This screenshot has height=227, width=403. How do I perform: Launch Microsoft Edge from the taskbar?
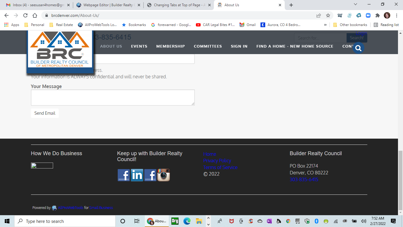pyautogui.click(x=187, y=221)
